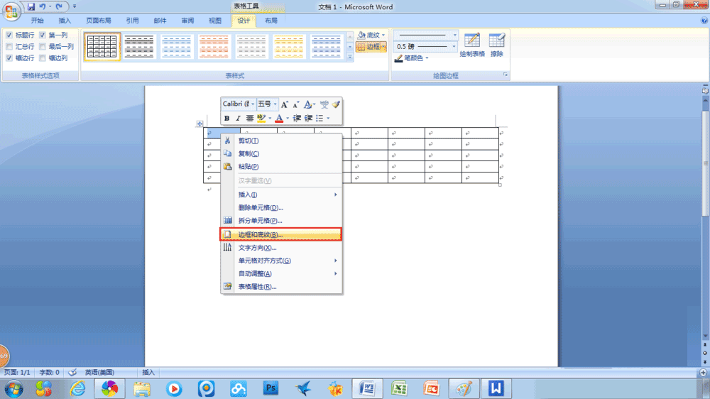Apply text highlight color in mini toolbar
Viewport: 710px width, 399px height.
(x=261, y=118)
